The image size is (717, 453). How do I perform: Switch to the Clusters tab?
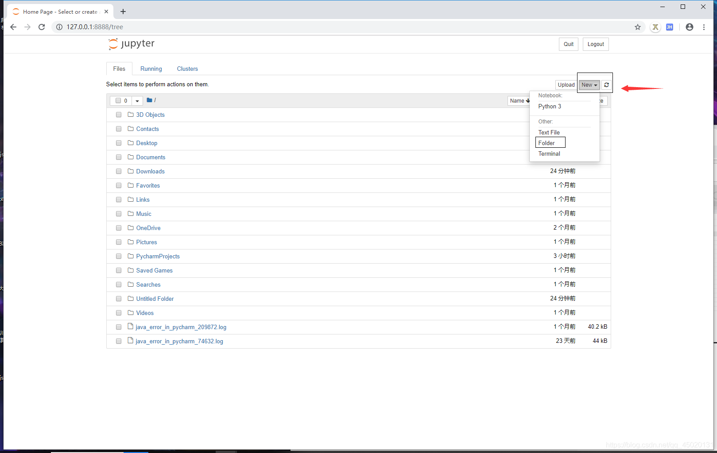click(x=187, y=69)
